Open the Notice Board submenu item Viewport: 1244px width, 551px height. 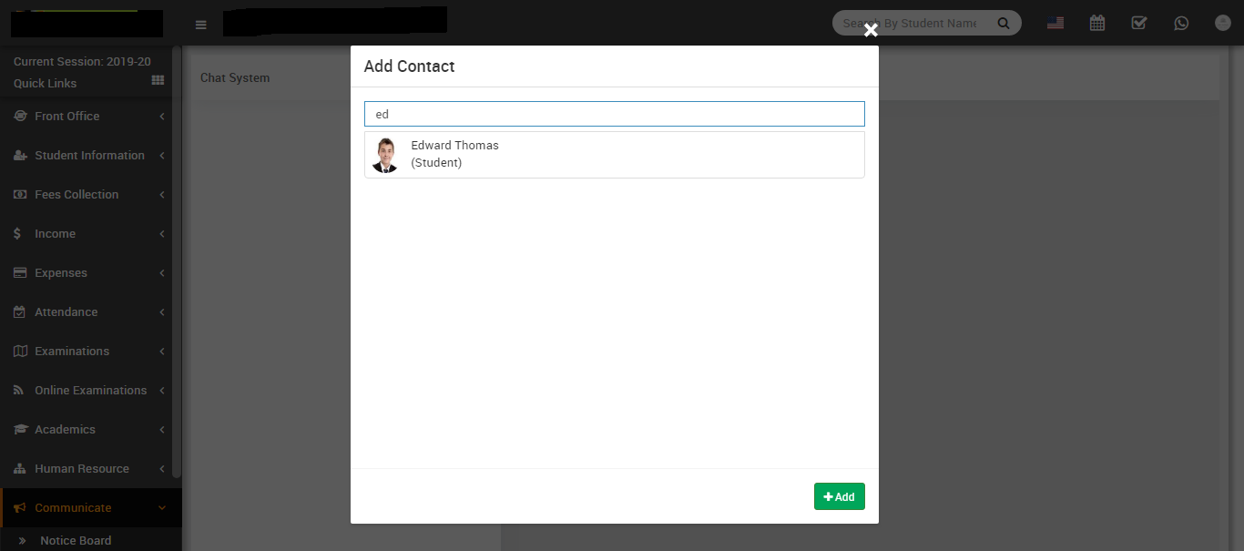pyautogui.click(x=76, y=540)
